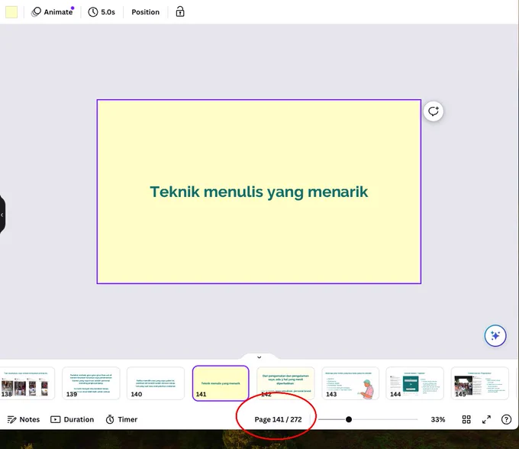Select slide thumbnail 143
The height and width of the screenshot is (449, 519).
[x=350, y=383]
